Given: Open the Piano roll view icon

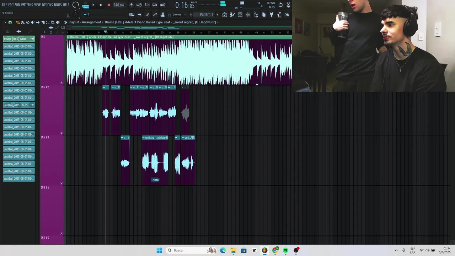Looking at the screenshot, I should (x=232, y=15).
